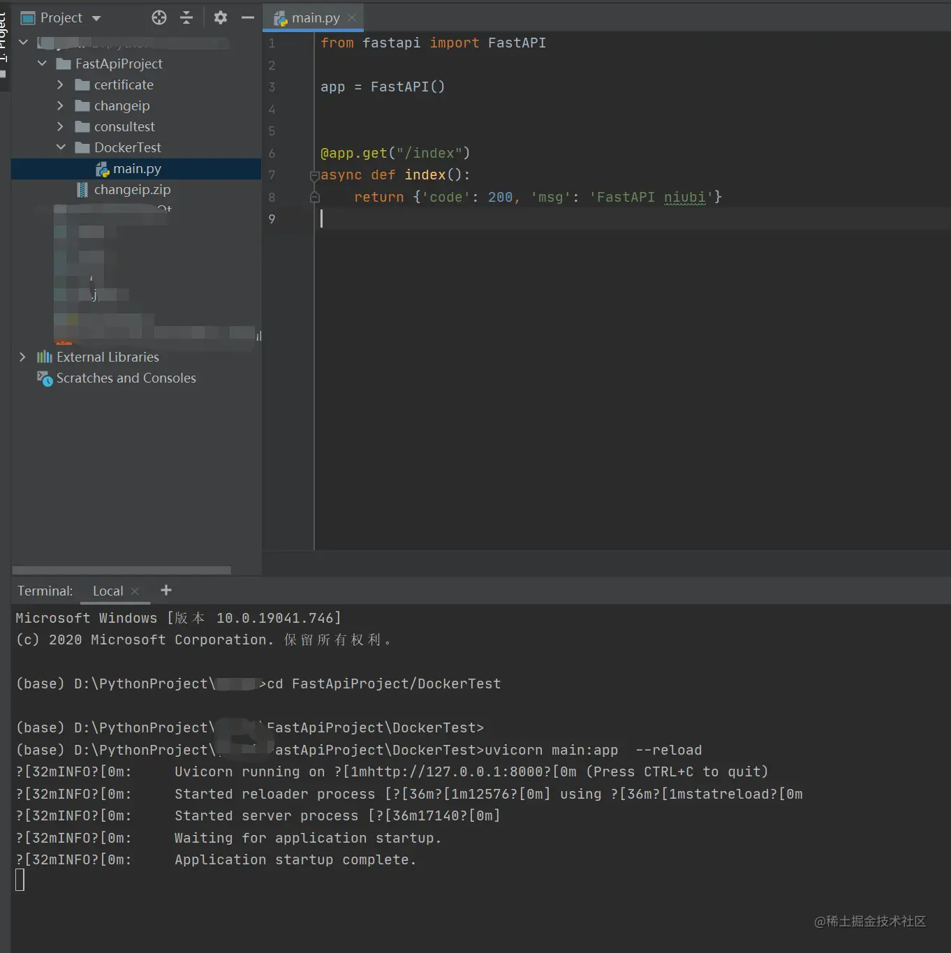The image size is (951, 953).
Task: Click the collapse all icon in Project panel
Action: pyautogui.click(x=186, y=17)
